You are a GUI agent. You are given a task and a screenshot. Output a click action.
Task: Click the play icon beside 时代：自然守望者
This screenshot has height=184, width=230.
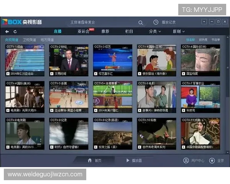pyautogui.click(x=52, y=147)
